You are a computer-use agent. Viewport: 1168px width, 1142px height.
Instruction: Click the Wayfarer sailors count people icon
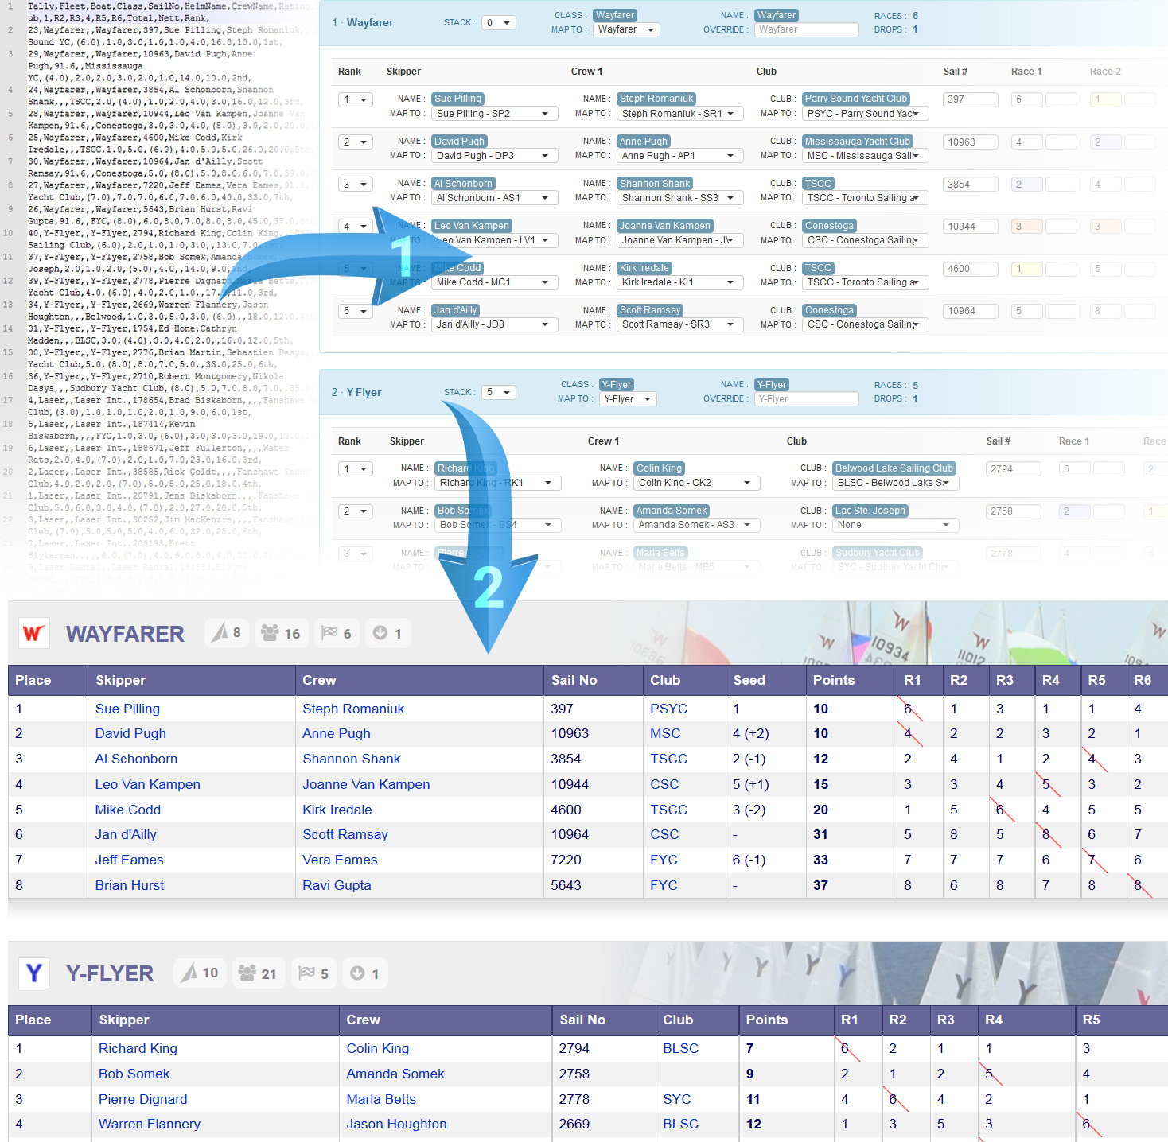[x=271, y=633]
